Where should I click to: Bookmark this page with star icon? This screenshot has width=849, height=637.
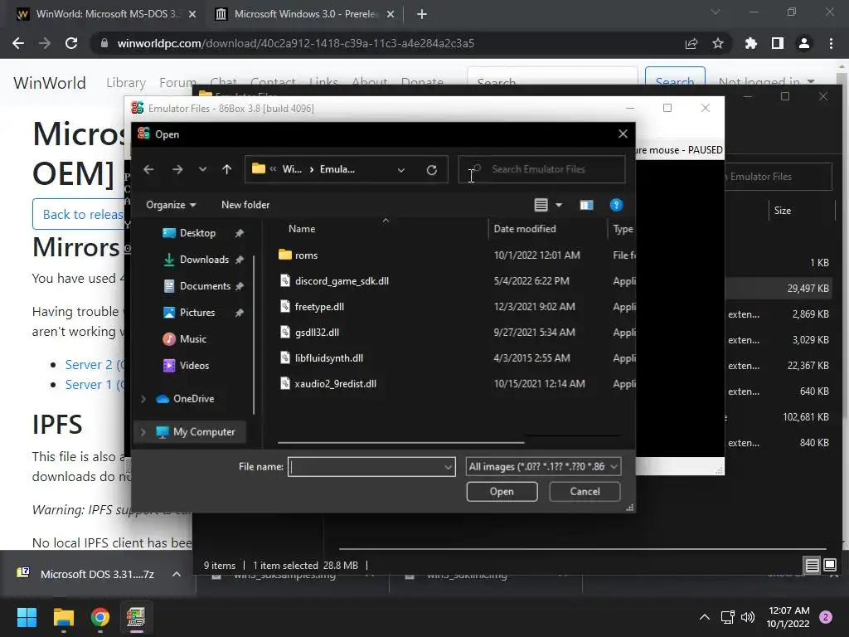click(718, 43)
